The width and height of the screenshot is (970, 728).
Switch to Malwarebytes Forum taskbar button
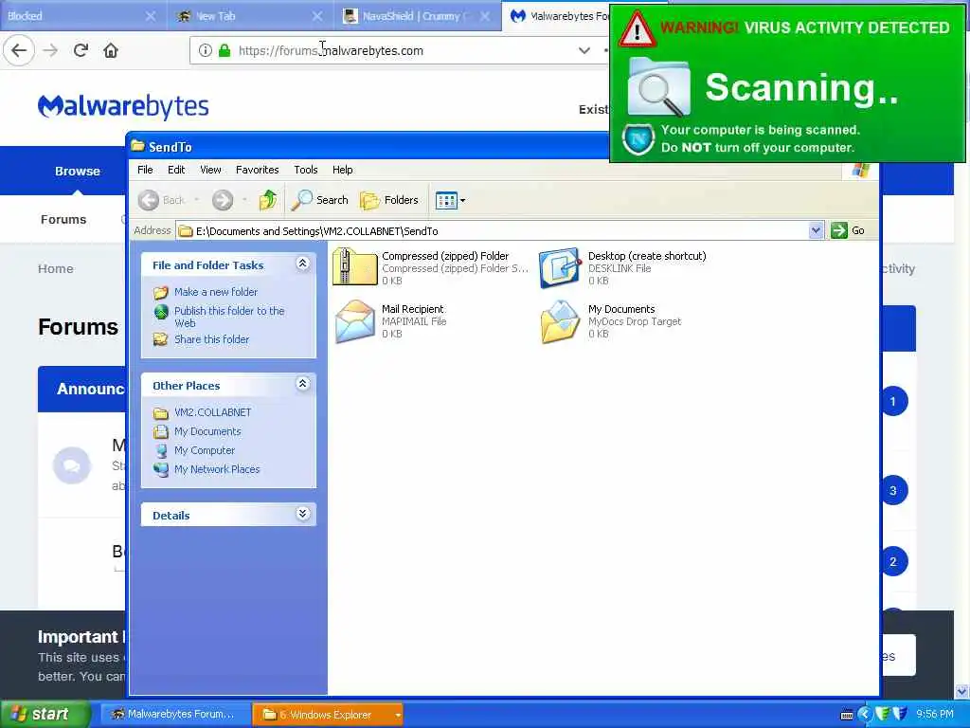coord(175,715)
